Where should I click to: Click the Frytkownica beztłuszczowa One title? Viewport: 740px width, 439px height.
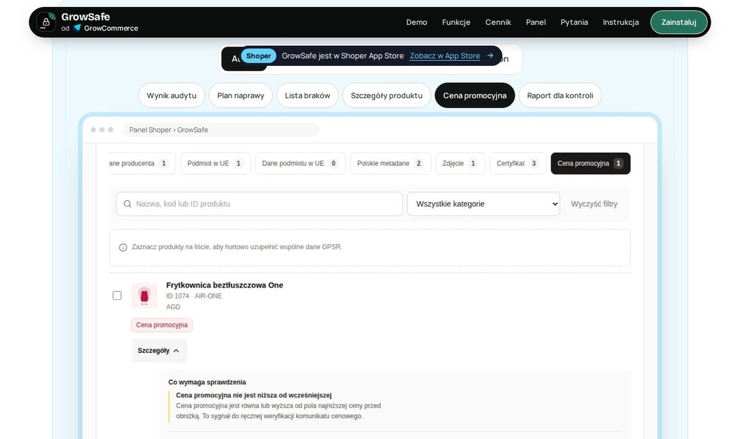coord(225,285)
